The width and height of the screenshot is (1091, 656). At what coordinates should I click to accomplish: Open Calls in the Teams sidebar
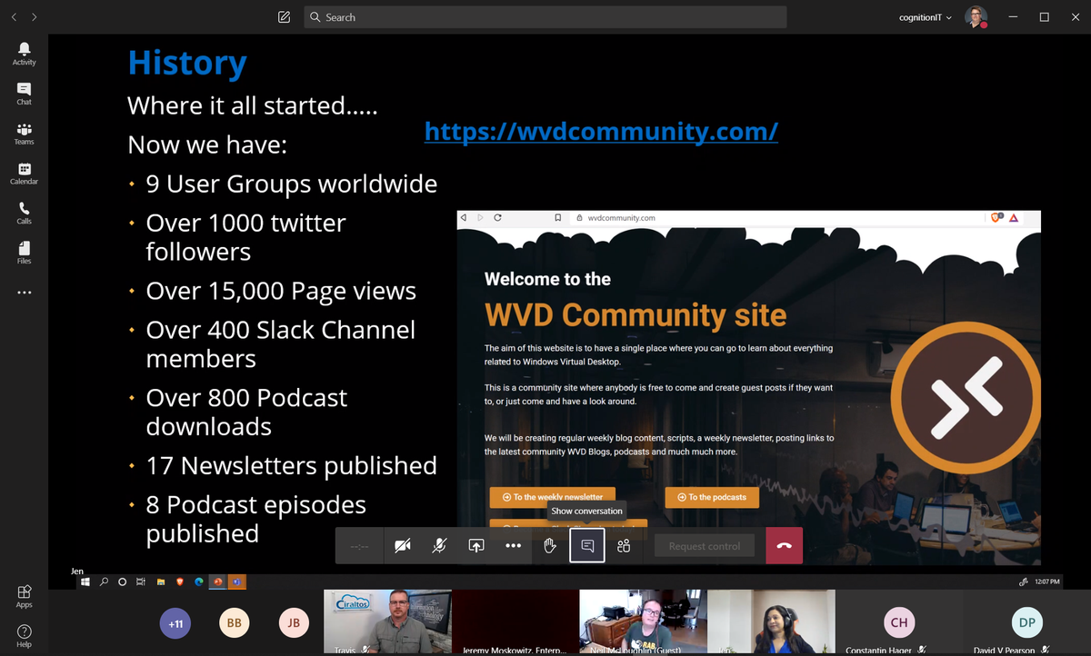[24, 214]
